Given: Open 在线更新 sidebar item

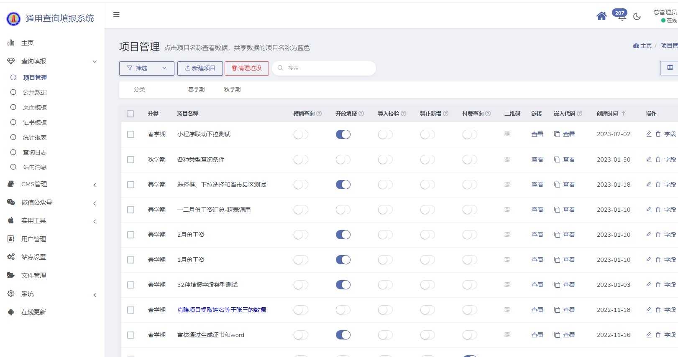Looking at the screenshot, I should pyautogui.click(x=33, y=312).
